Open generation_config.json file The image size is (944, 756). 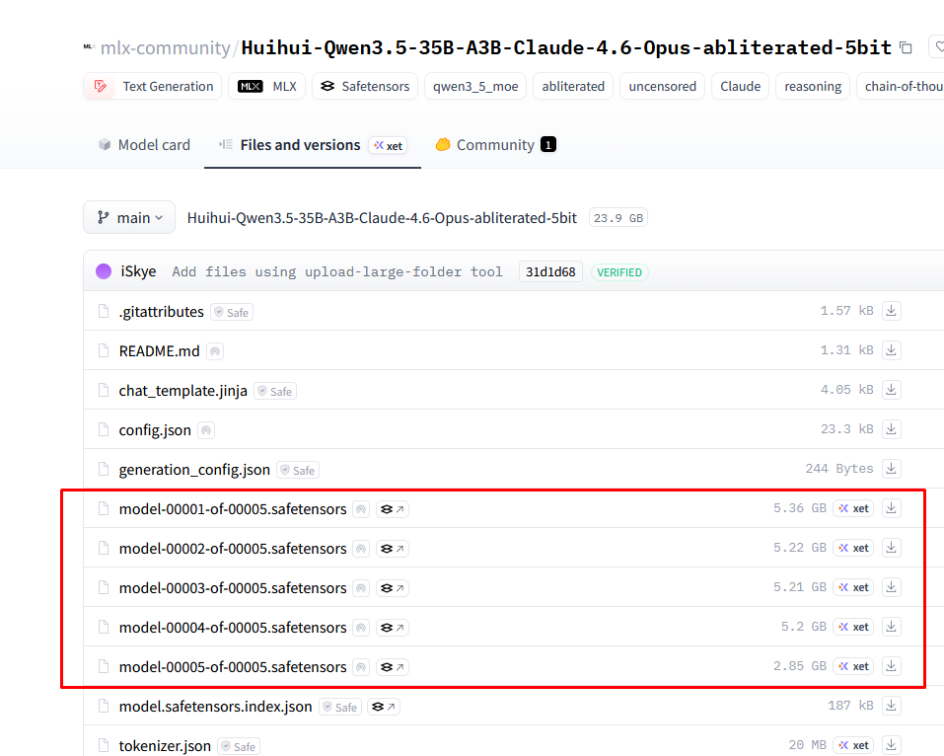pyautogui.click(x=194, y=470)
